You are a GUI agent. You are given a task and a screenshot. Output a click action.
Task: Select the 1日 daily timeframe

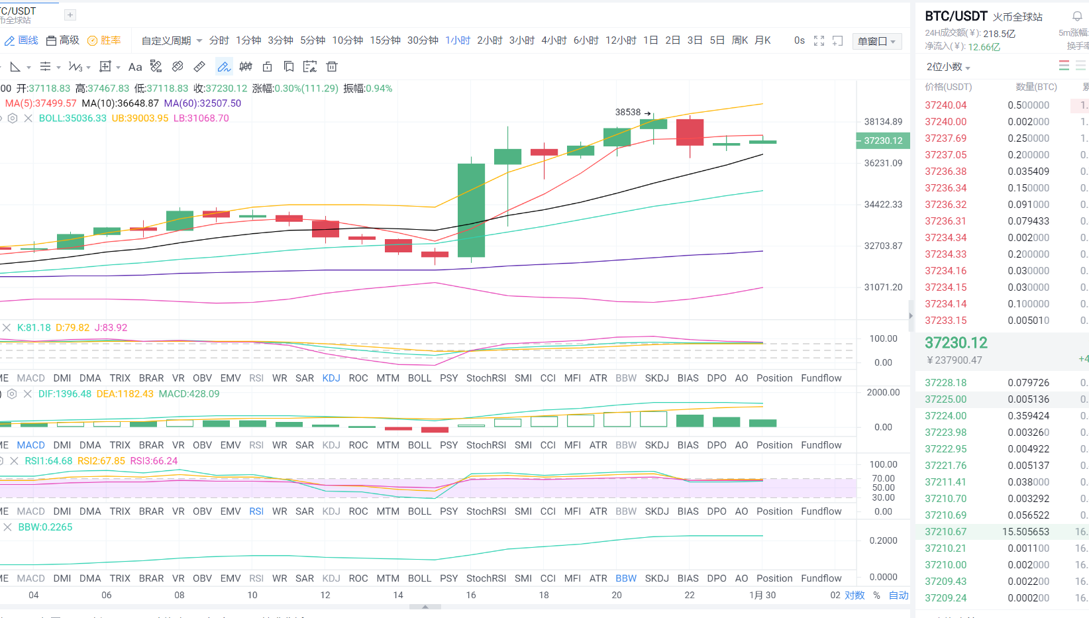[x=650, y=40]
